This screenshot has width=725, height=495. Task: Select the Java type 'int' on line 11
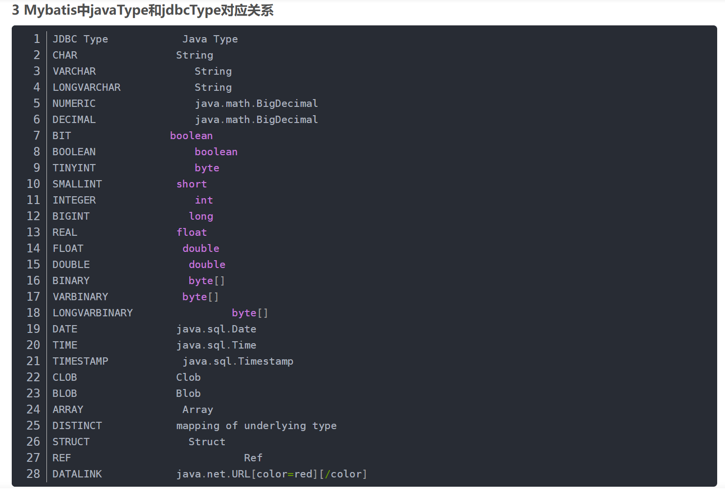pos(204,200)
